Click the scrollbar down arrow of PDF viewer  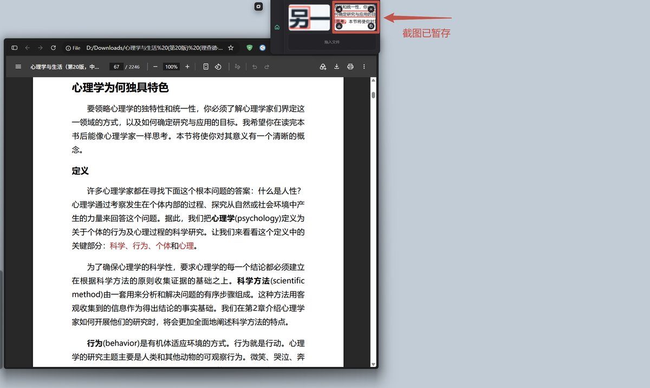pyautogui.click(x=373, y=363)
